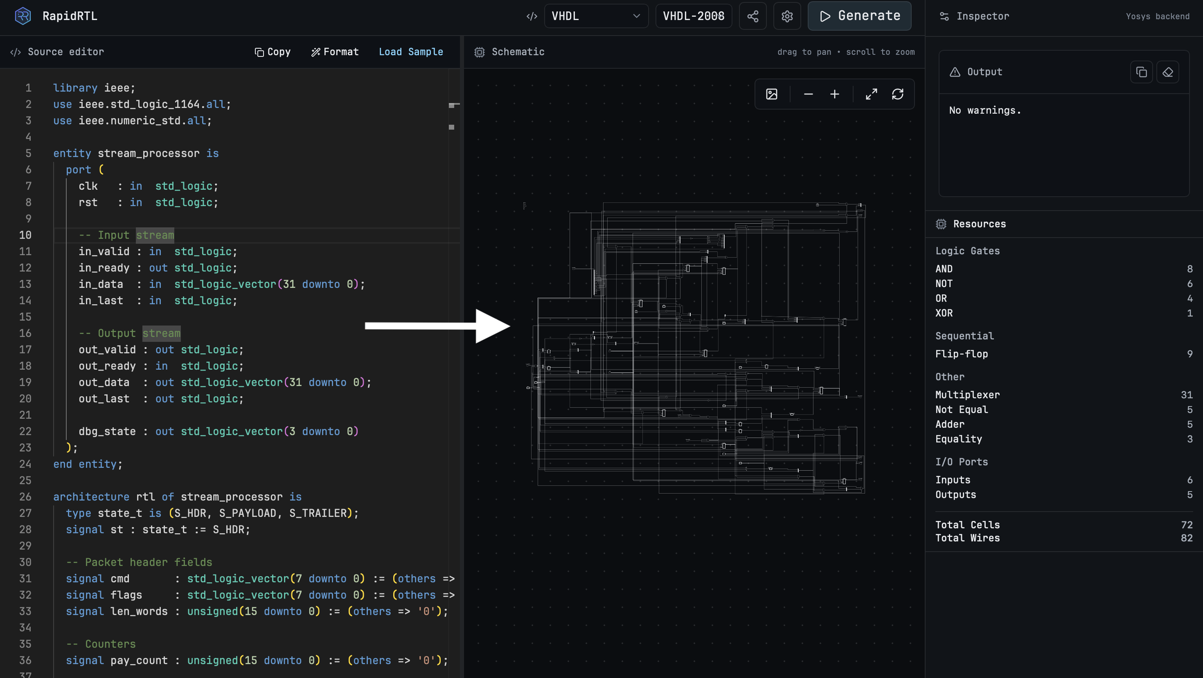Click the 'Multiplexer' resource row
The image size is (1203, 678).
pos(1064,395)
